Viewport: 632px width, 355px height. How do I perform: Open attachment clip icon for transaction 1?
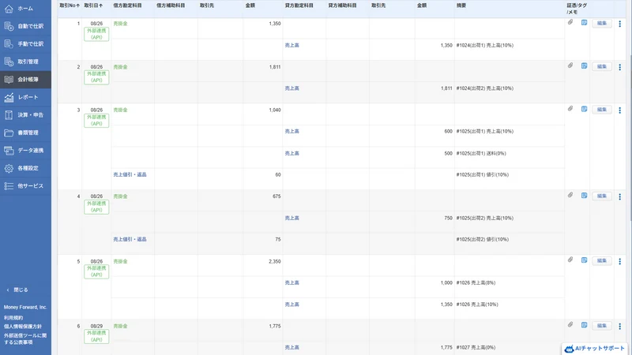(x=570, y=23)
